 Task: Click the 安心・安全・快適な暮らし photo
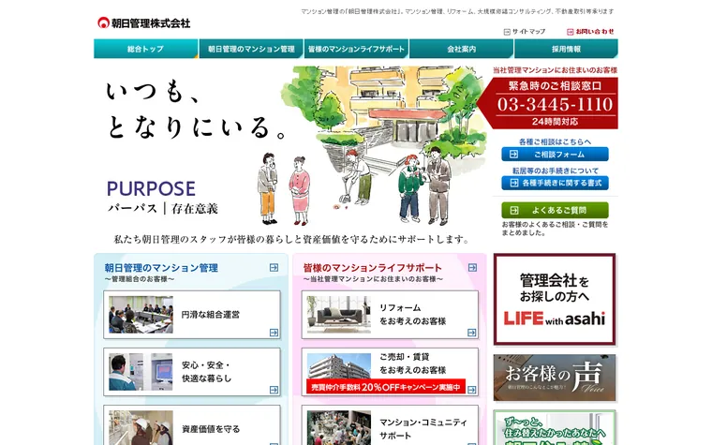[x=141, y=372]
